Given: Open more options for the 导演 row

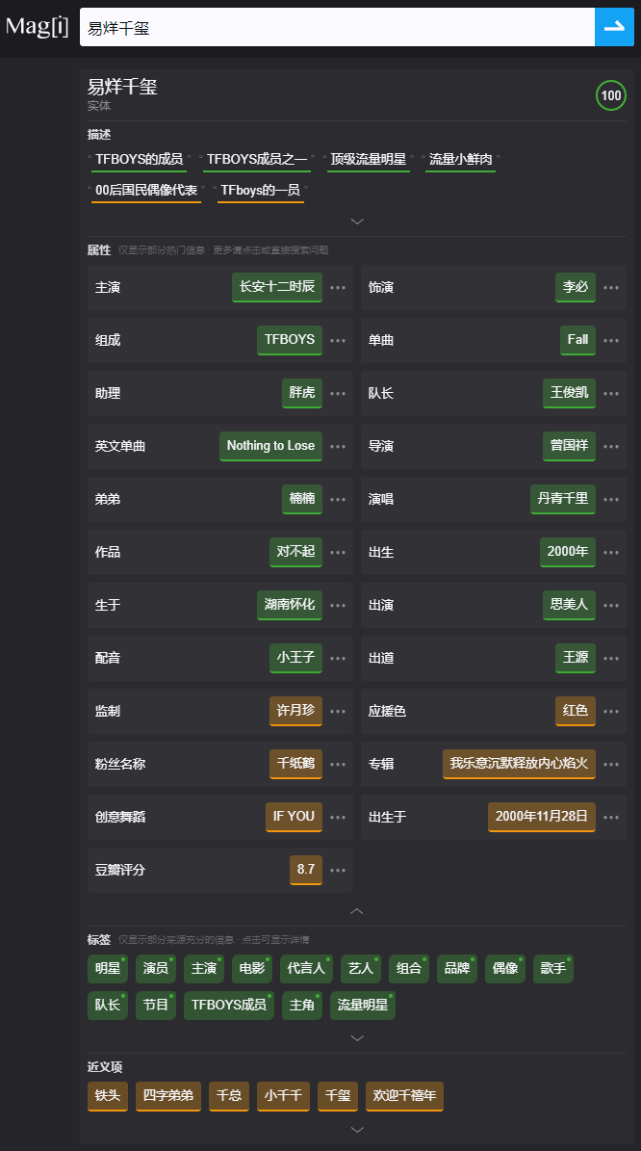Looking at the screenshot, I should click(612, 446).
